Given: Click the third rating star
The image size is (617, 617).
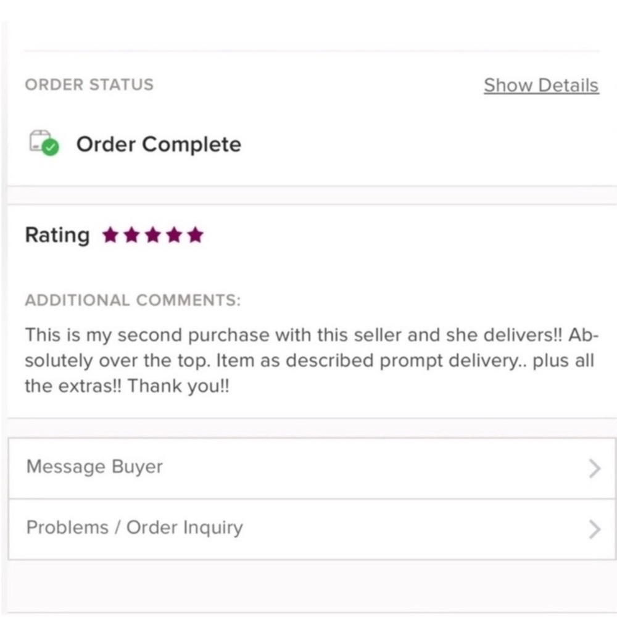Looking at the screenshot, I should point(153,235).
